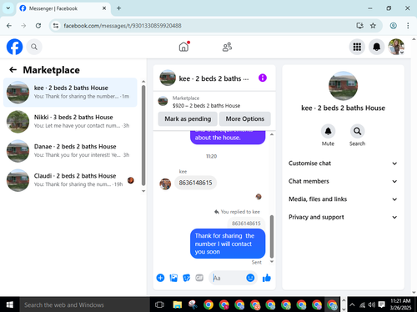Image resolution: width=417 pixels, height=312 pixels.
Task: Open Windows Start button
Action: [x=9, y=304]
